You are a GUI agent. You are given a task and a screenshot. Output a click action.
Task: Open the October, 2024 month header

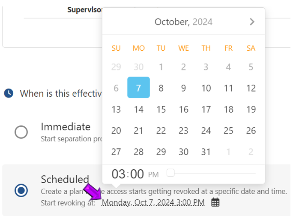tap(183, 22)
